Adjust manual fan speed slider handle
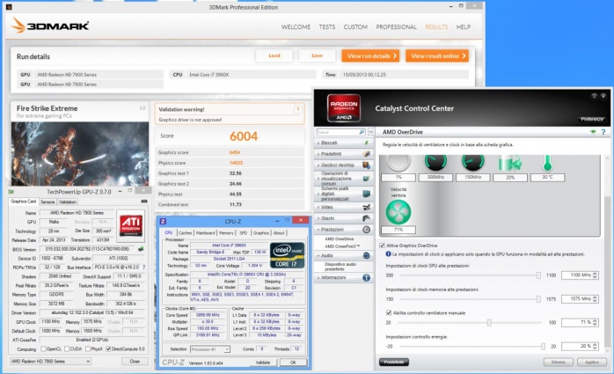The height and width of the screenshot is (374, 614). coord(489,323)
